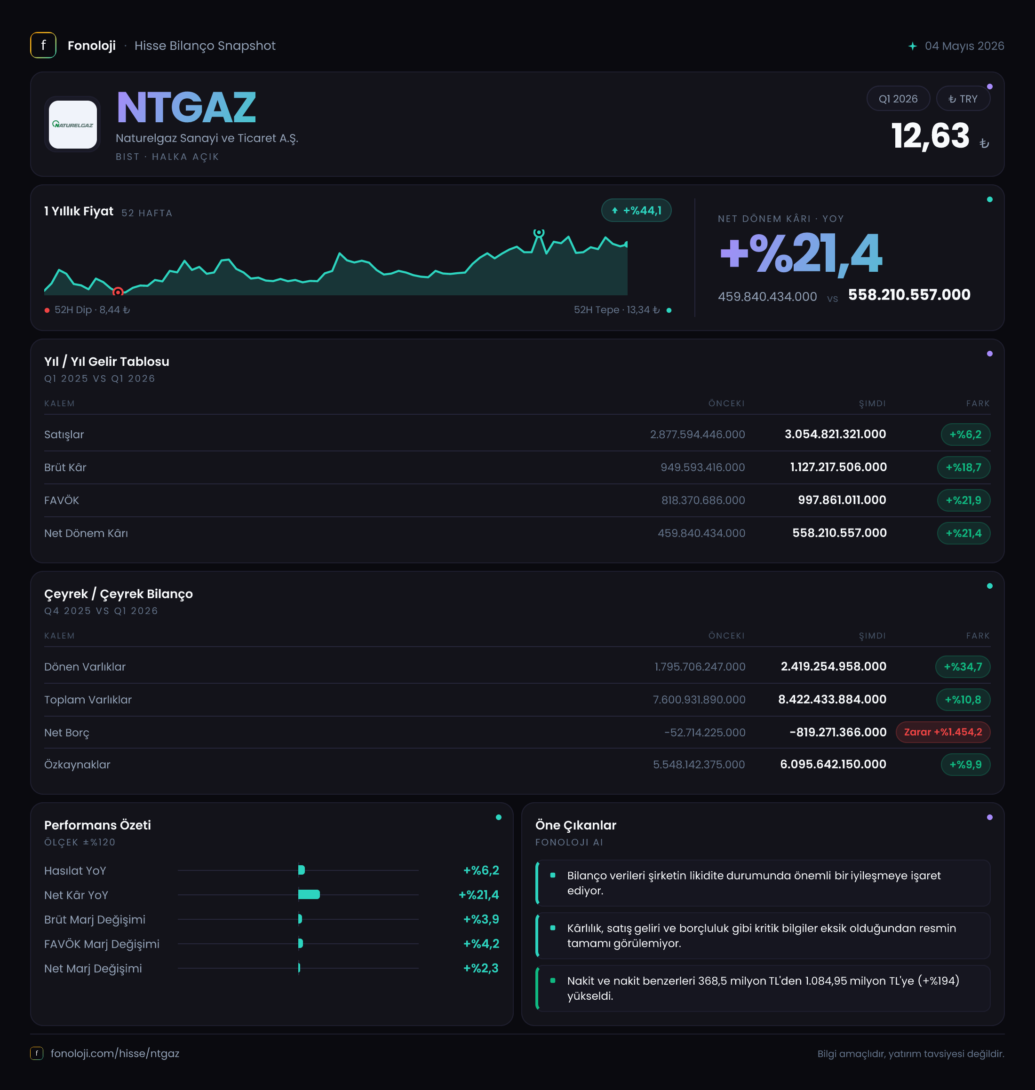Click the purple dot on Öne Çıkanlar card
The image size is (1035, 1090).
click(990, 817)
